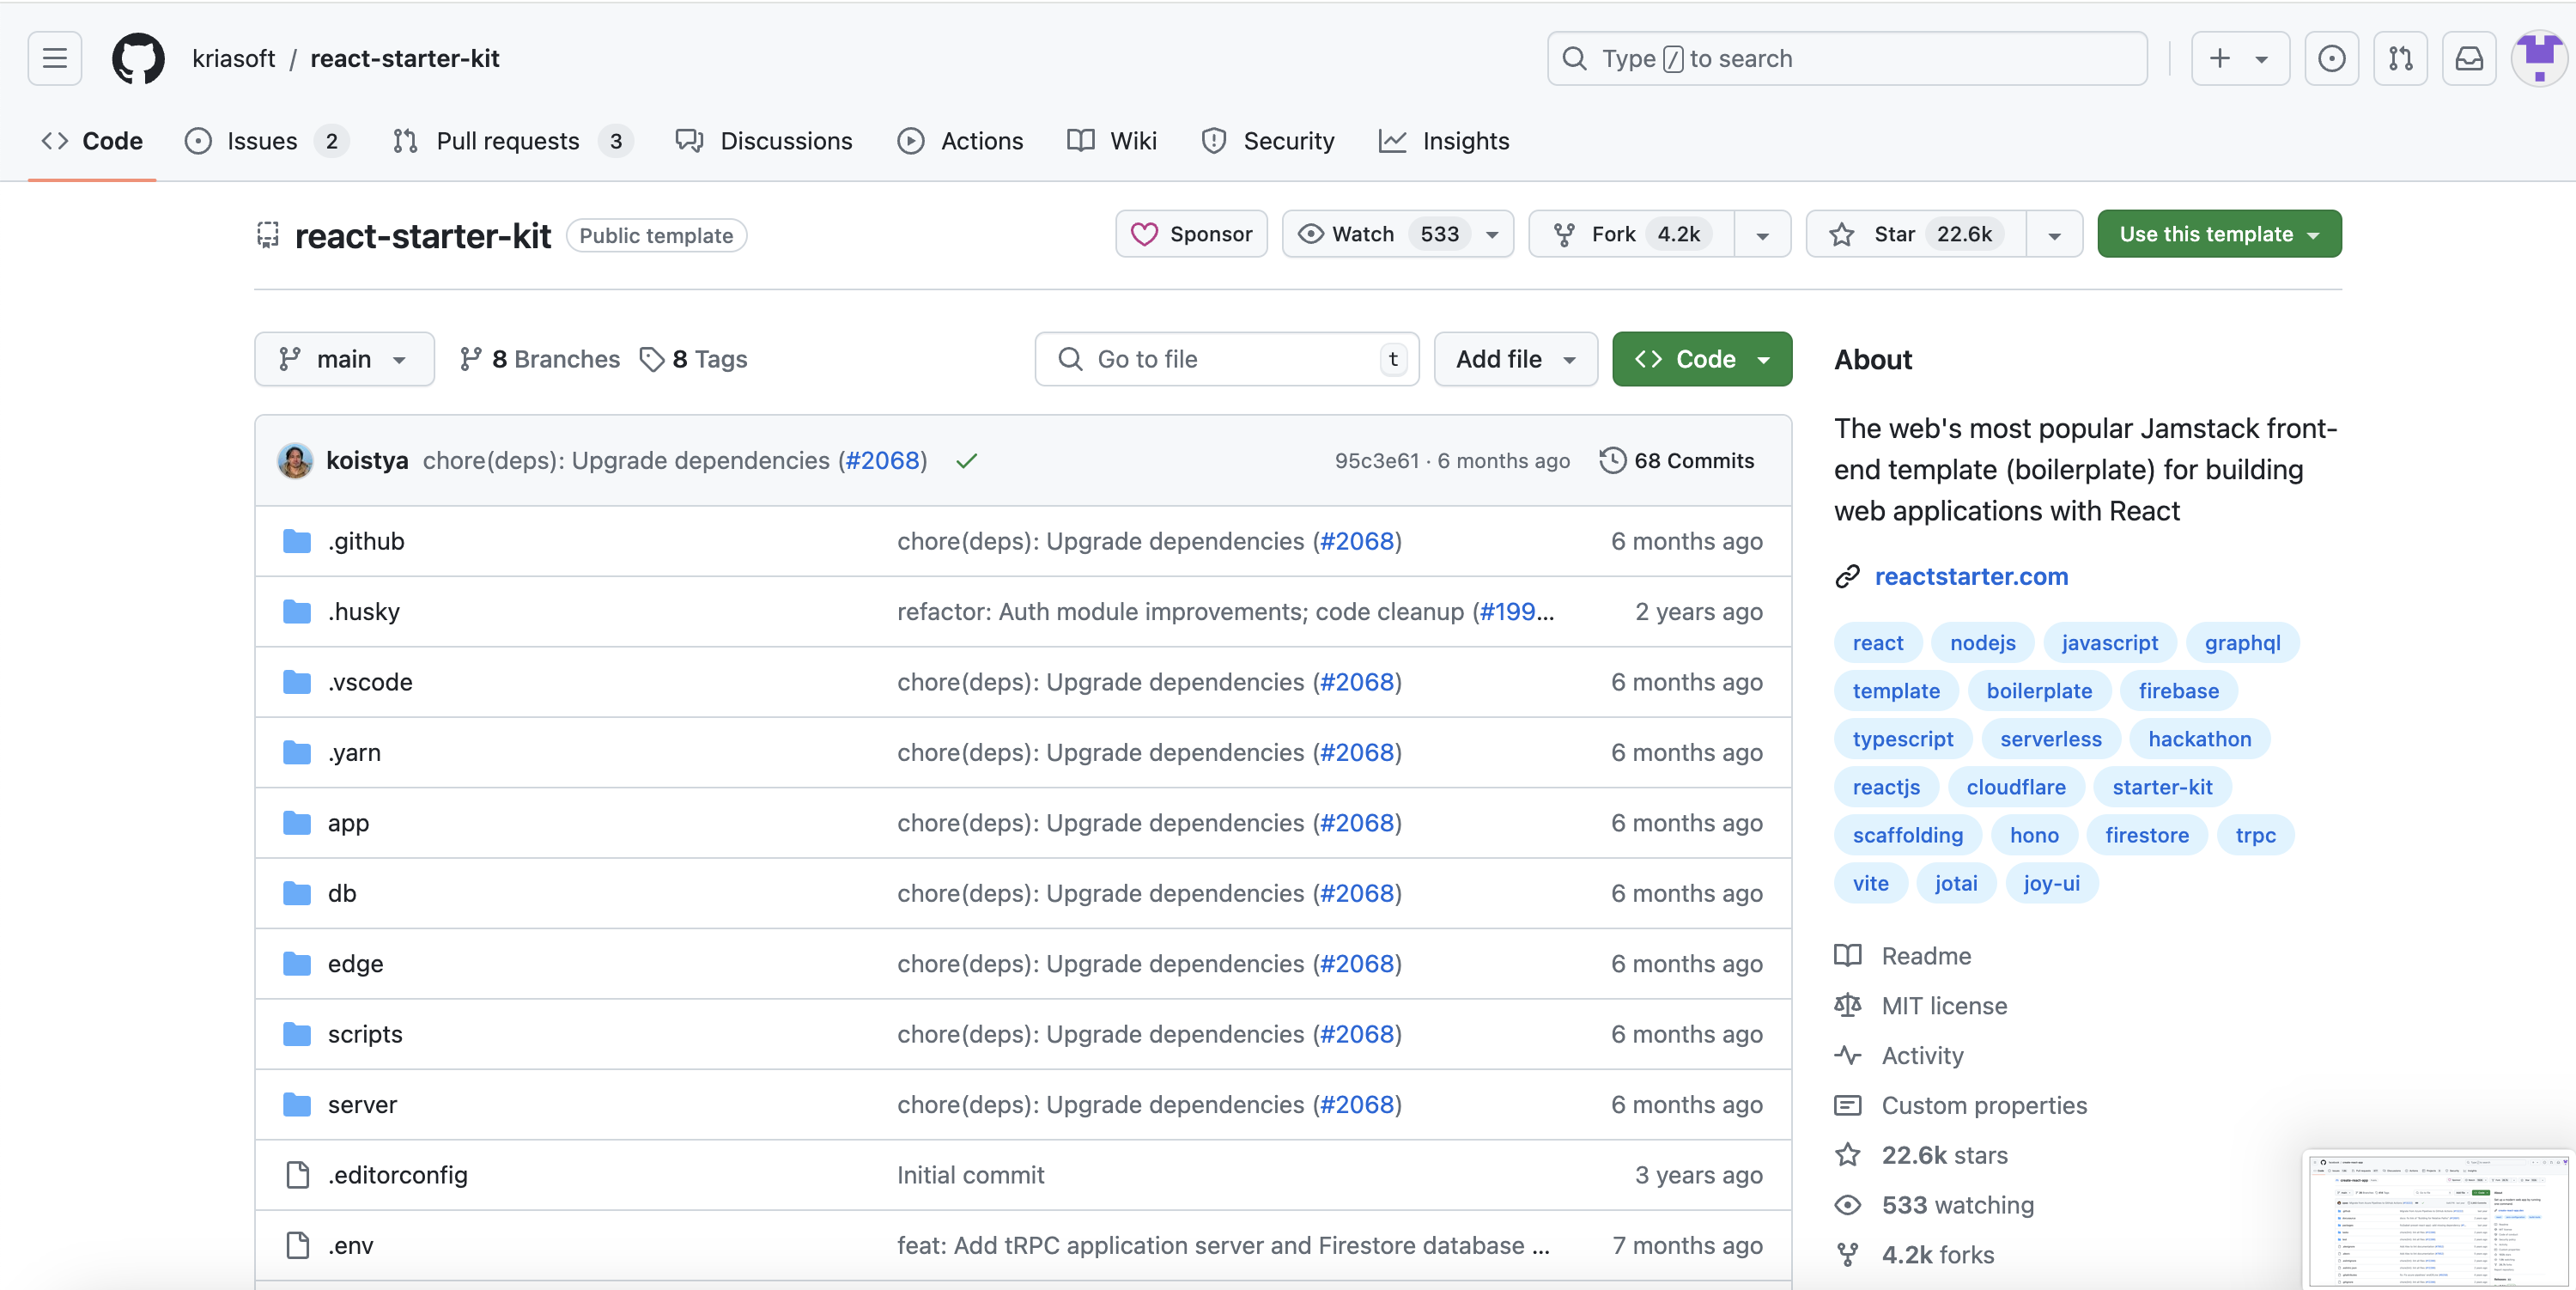Image resolution: width=2576 pixels, height=1290 pixels.
Task: Open the Add file dropdown
Action: pos(1515,359)
